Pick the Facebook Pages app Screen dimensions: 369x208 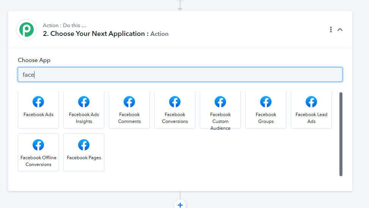(x=84, y=152)
